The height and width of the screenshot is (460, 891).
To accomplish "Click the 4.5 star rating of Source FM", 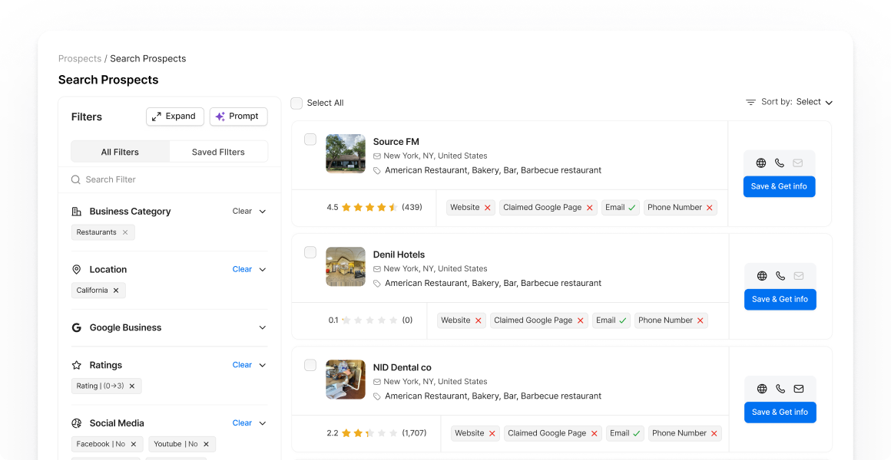I will click(x=375, y=208).
